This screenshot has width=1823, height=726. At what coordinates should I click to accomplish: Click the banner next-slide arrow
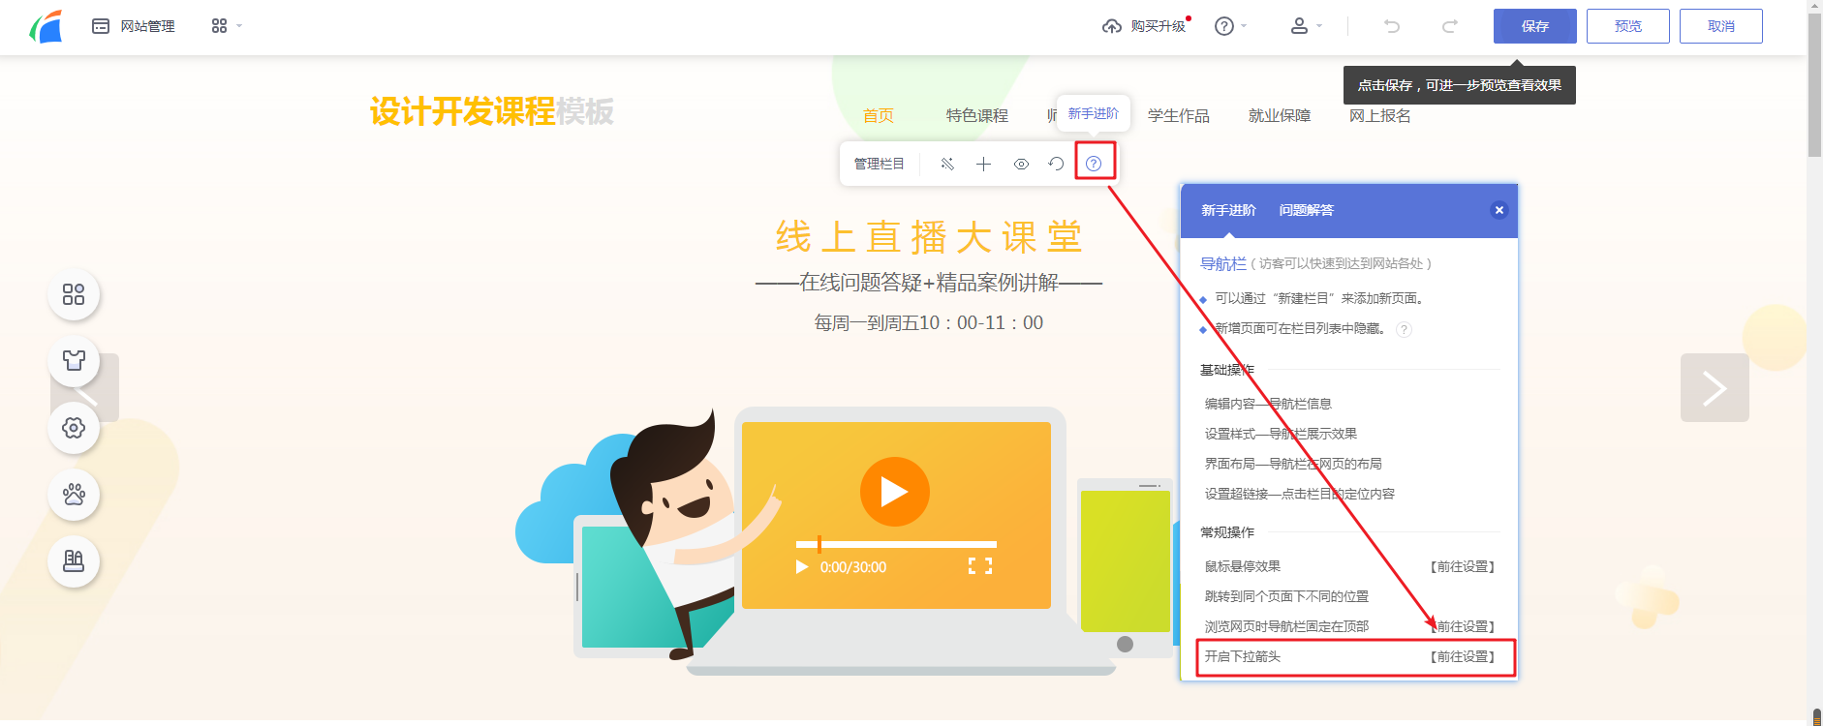(x=1715, y=388)
